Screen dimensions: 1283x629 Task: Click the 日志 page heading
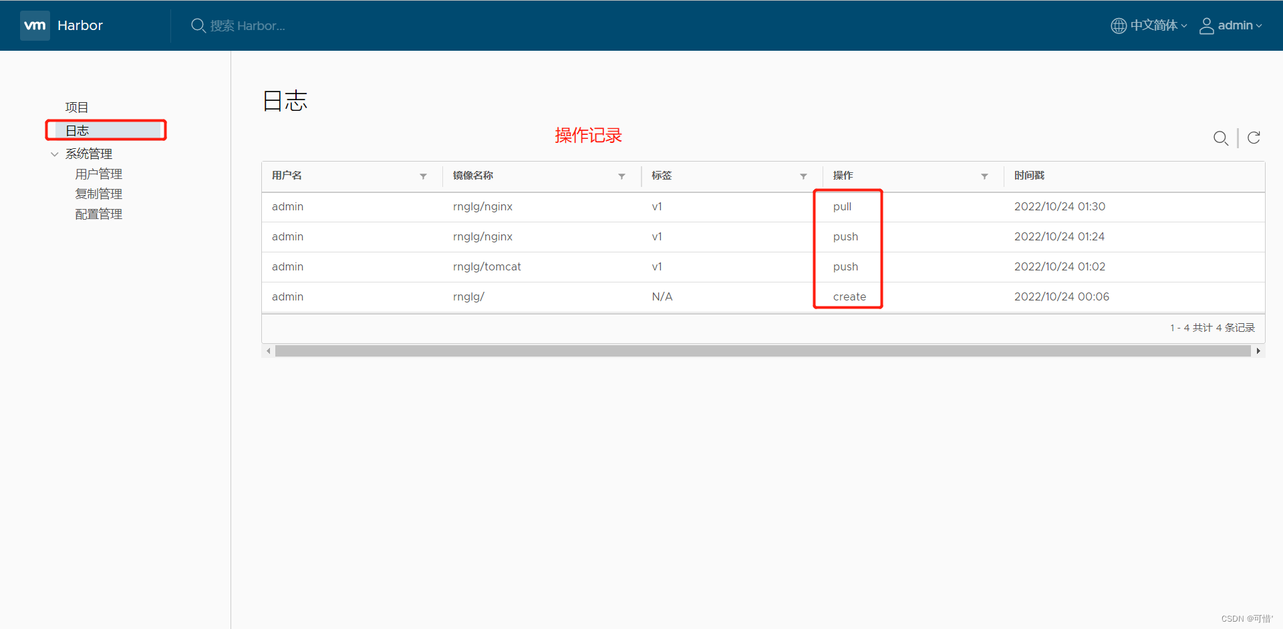(285, 101)
